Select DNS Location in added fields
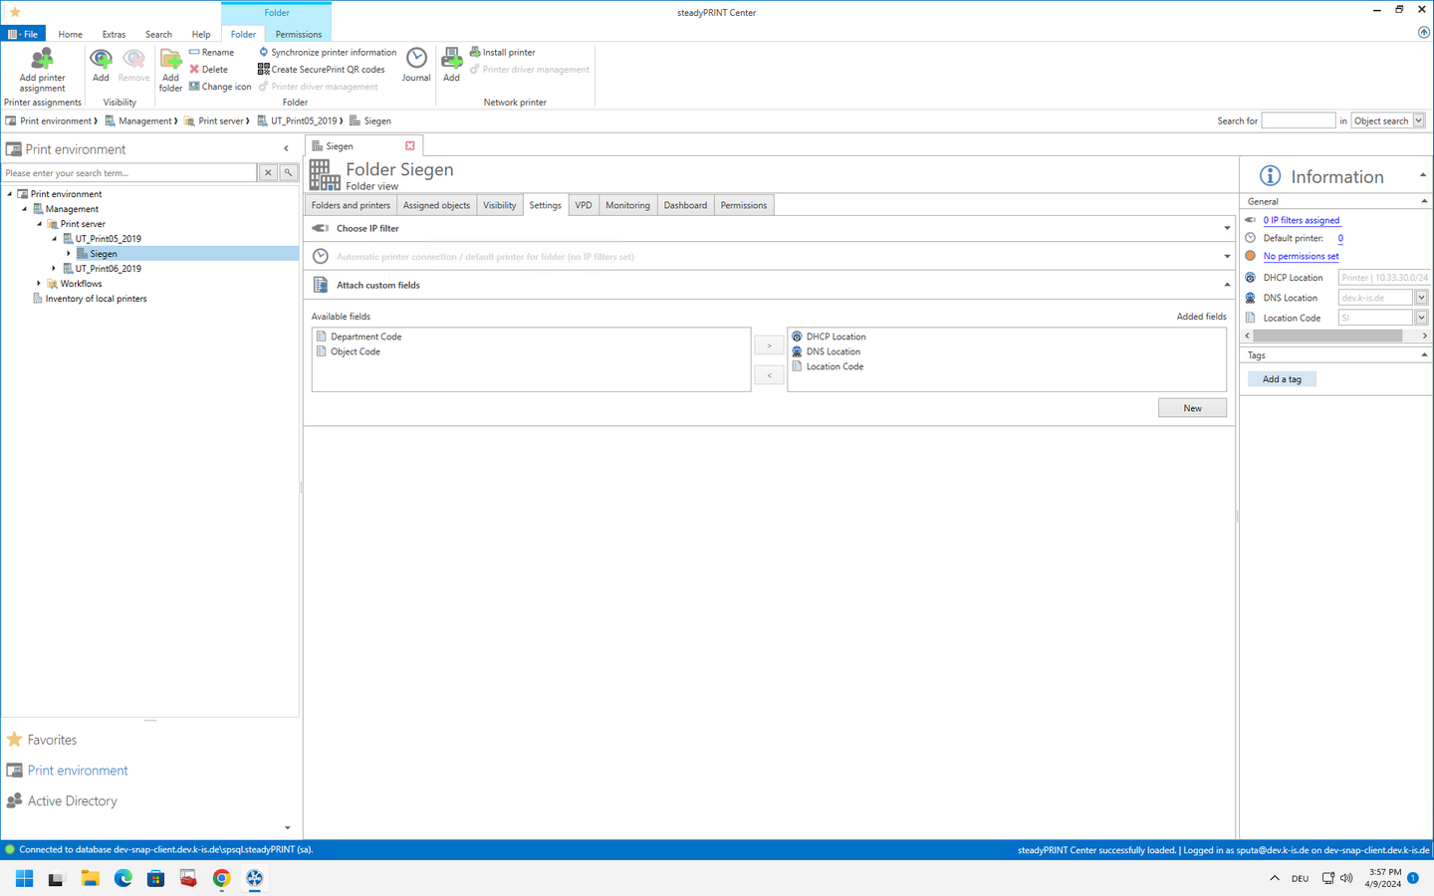 (x=833, y=351)
